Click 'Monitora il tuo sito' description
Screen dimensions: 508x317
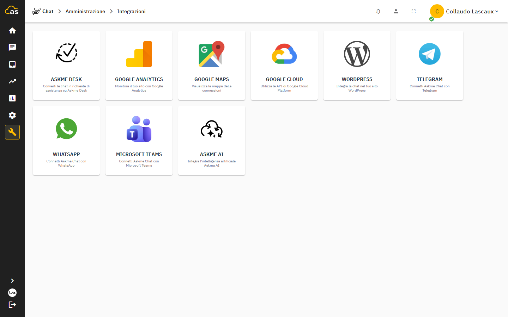139,88
